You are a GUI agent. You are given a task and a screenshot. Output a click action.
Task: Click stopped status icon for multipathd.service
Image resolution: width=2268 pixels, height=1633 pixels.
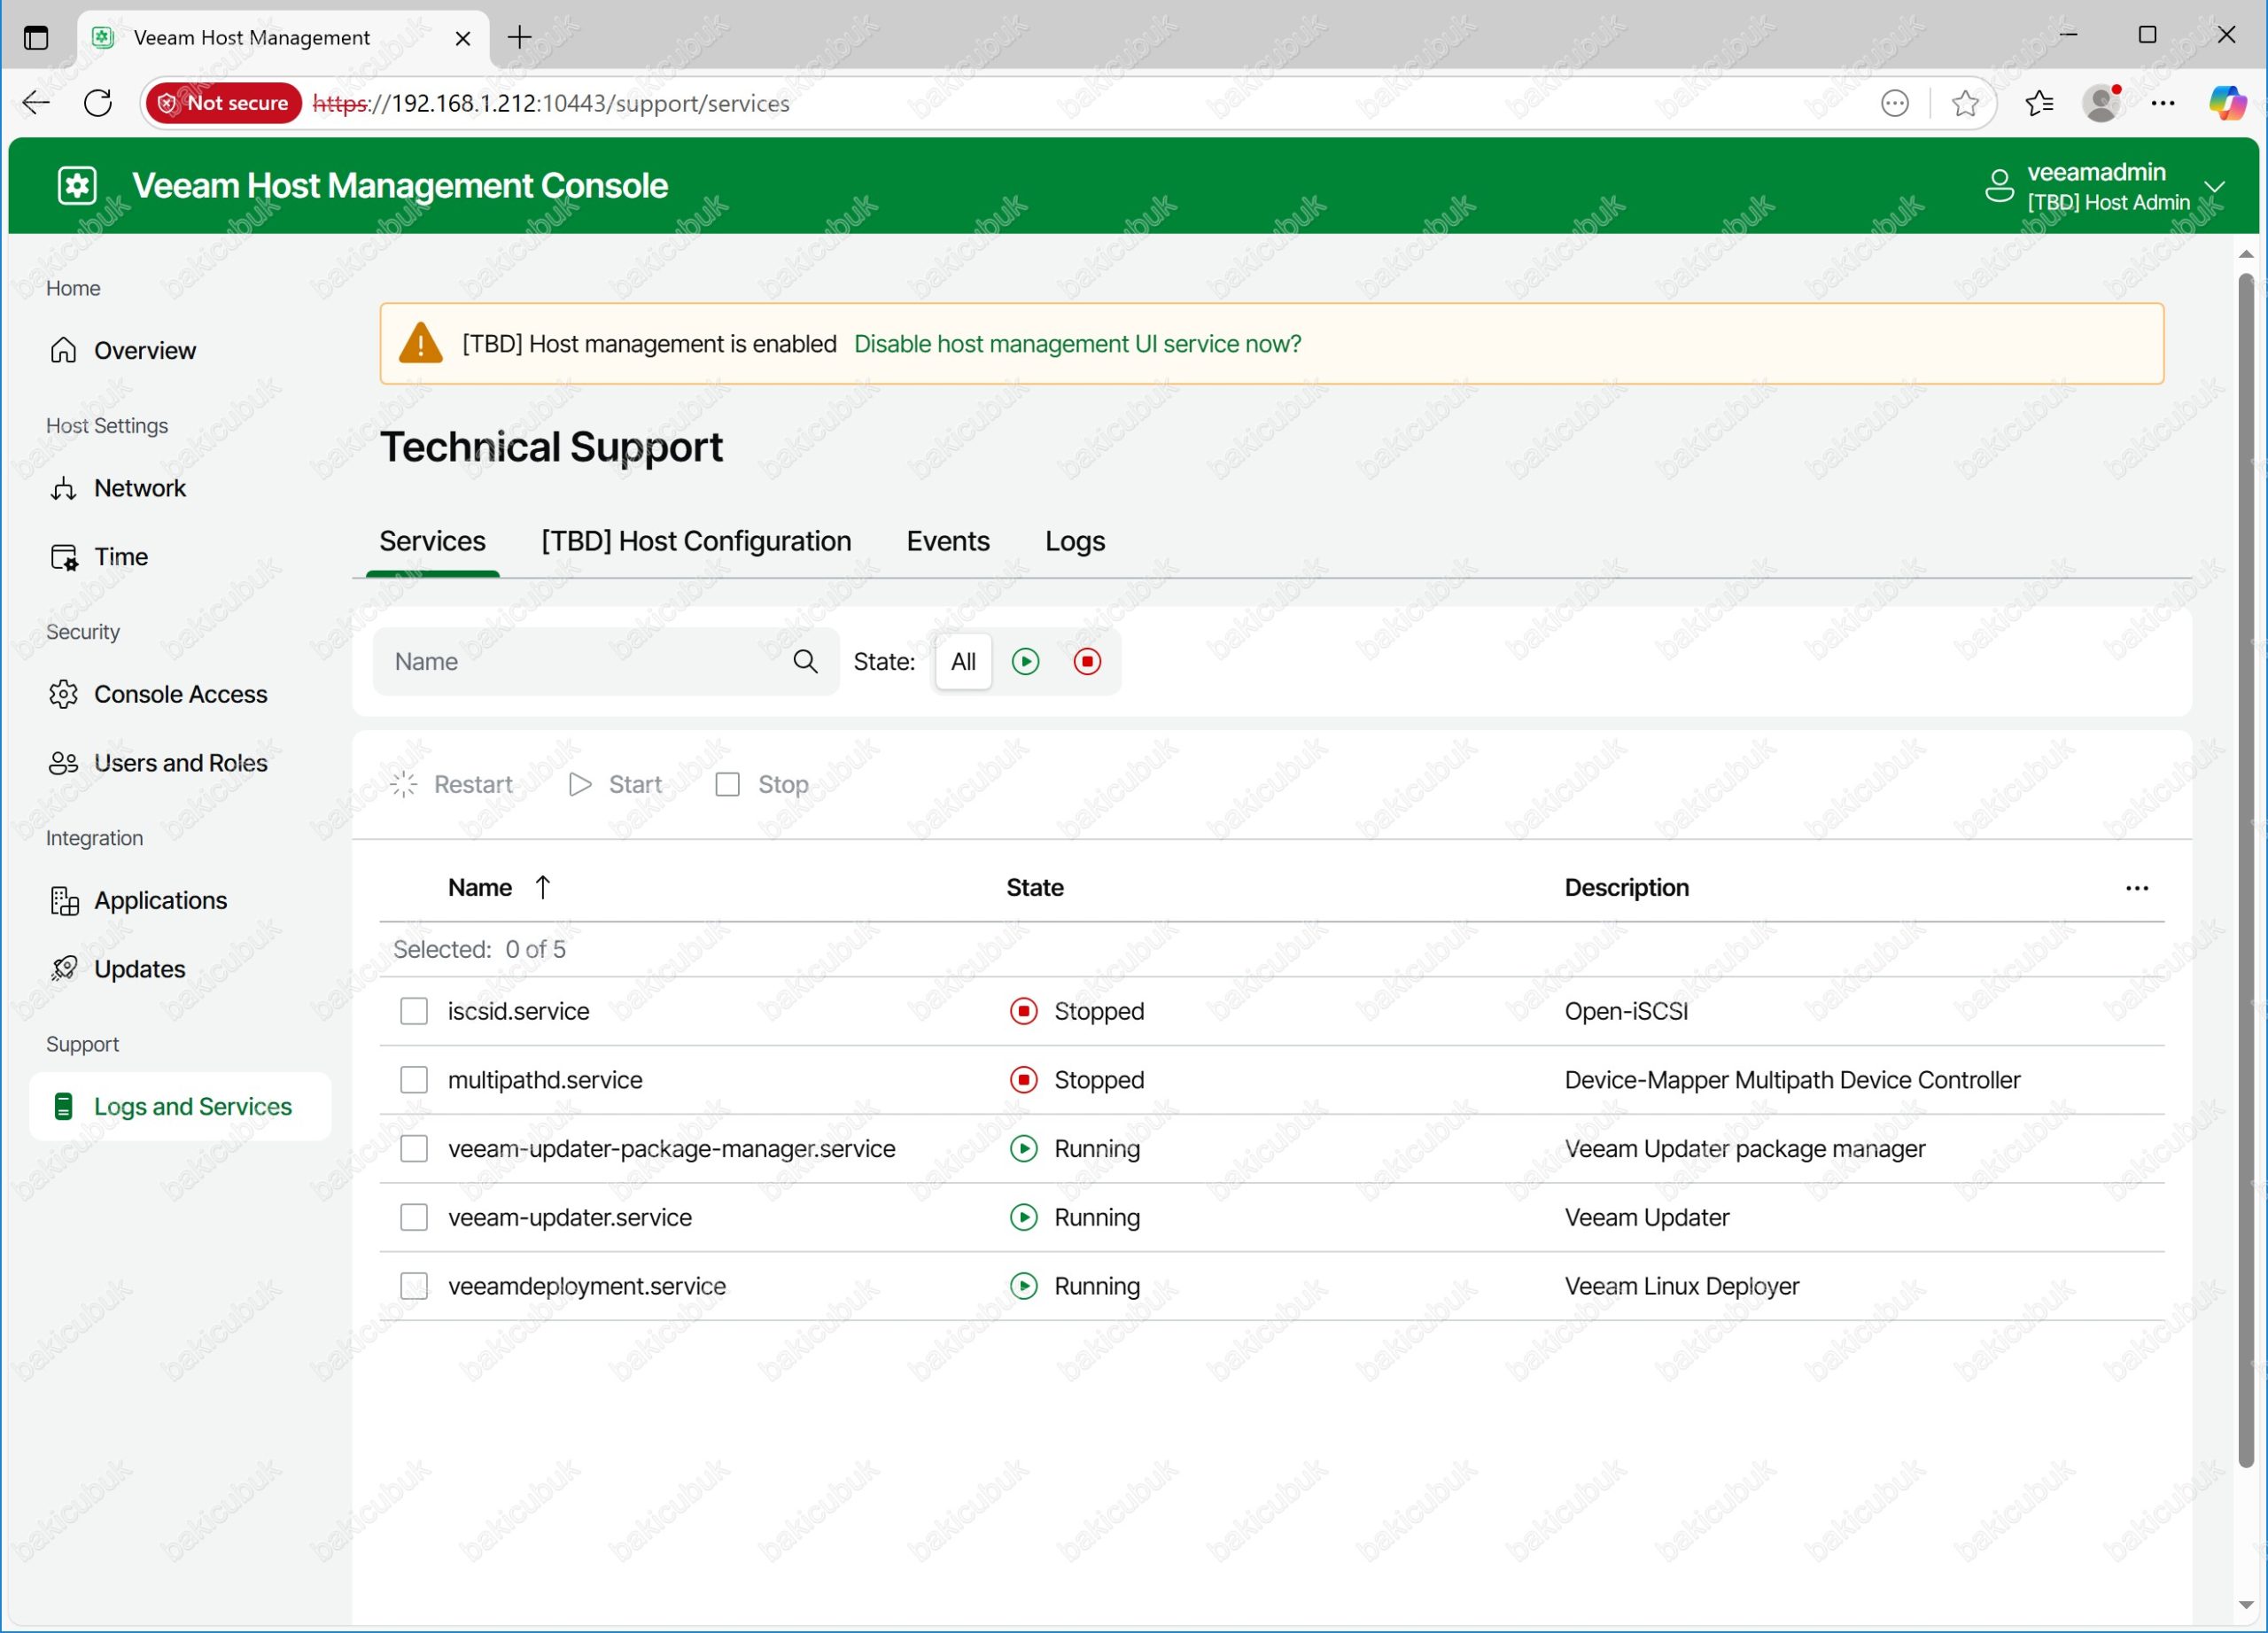click(1023, 1080)
